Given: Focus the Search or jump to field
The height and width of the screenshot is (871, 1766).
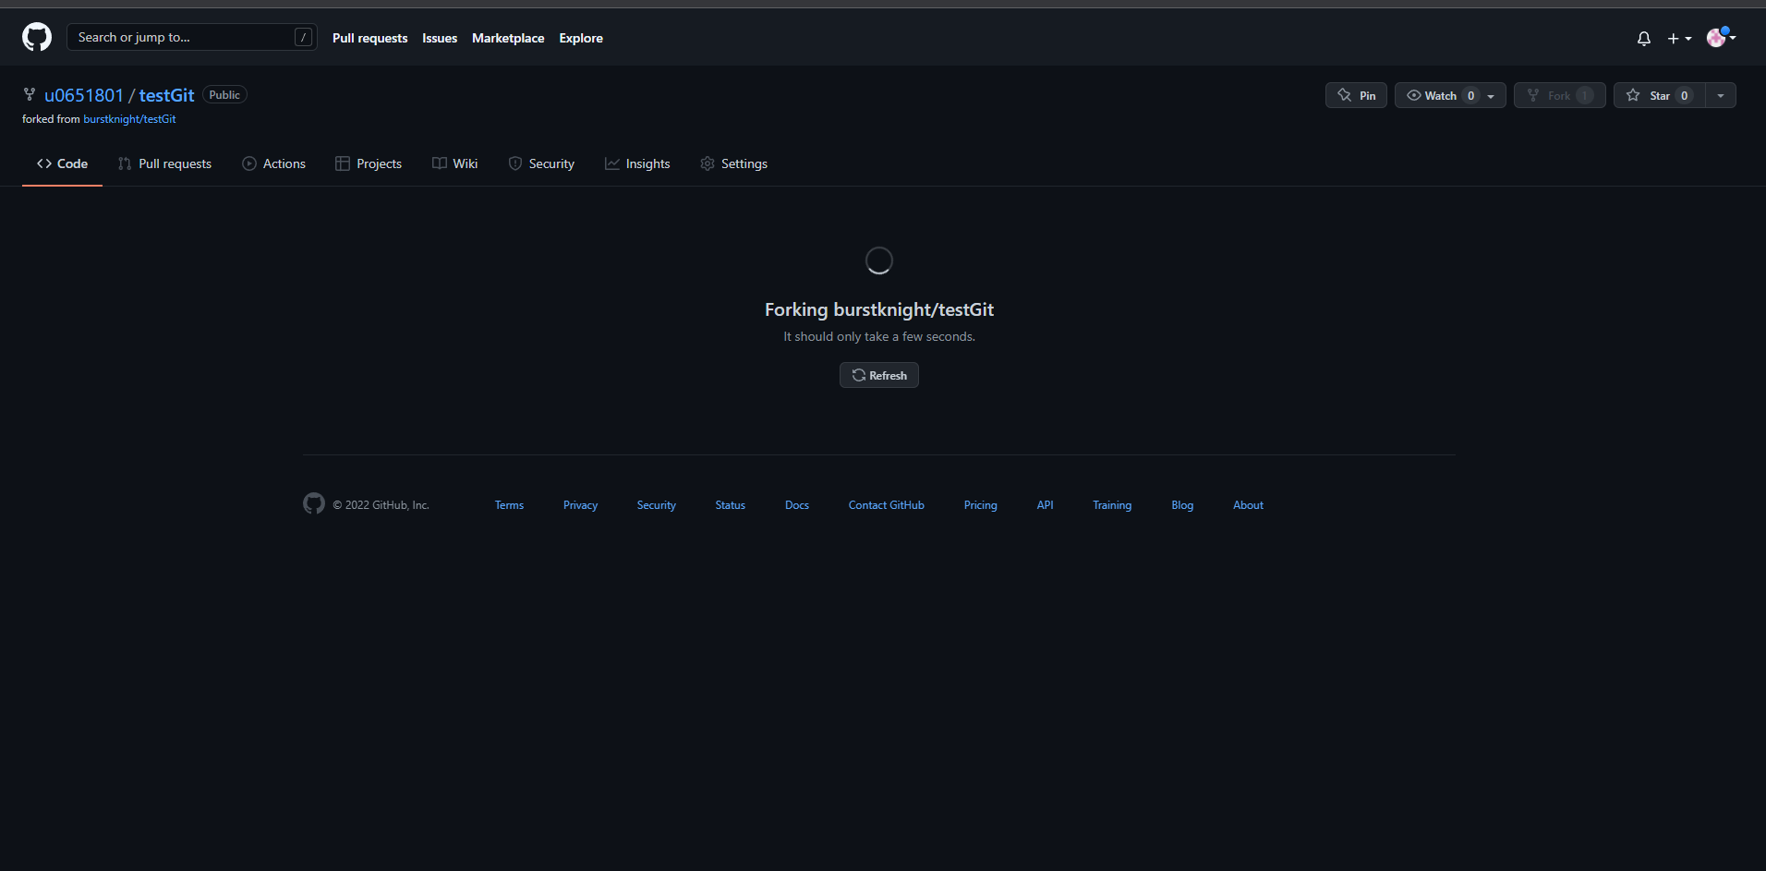Looking at the screenshot, I should click(192, 37).
